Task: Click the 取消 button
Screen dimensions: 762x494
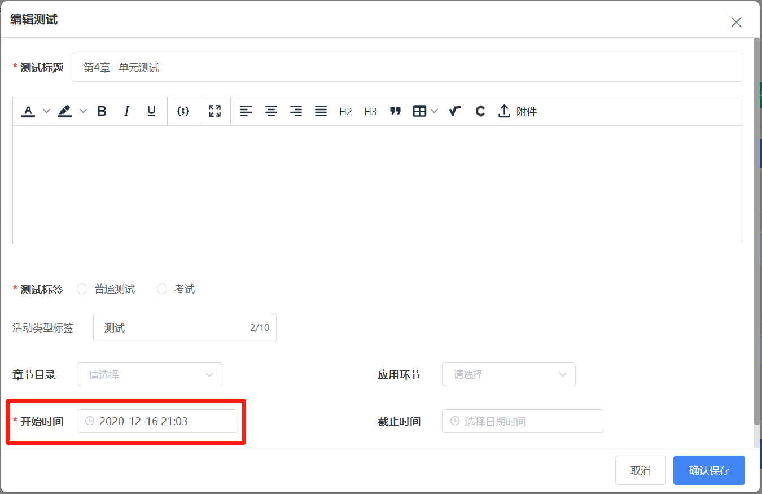Action: pyautogui.click(x=641, y=470)
